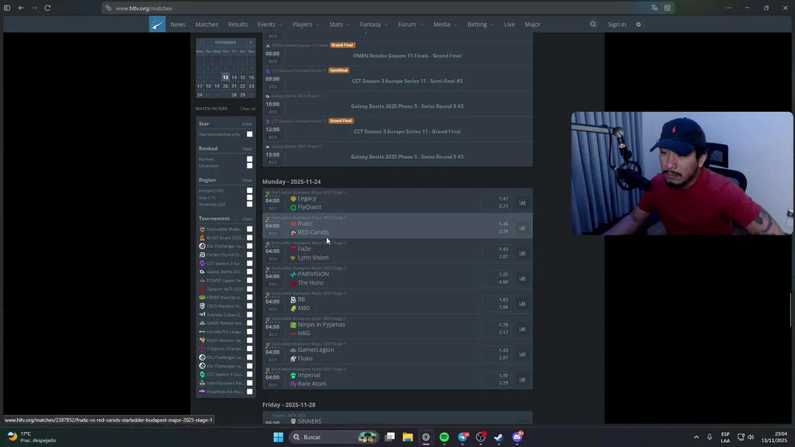Click the browser address bar URL
Viewport: 795px width, 447px height.
pyautogui.click(x=143, y=8)
